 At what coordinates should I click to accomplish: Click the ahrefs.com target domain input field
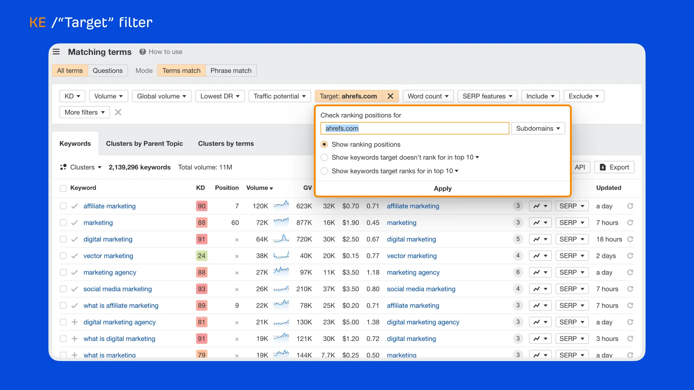pyautogui.click(x=414, y=128)
